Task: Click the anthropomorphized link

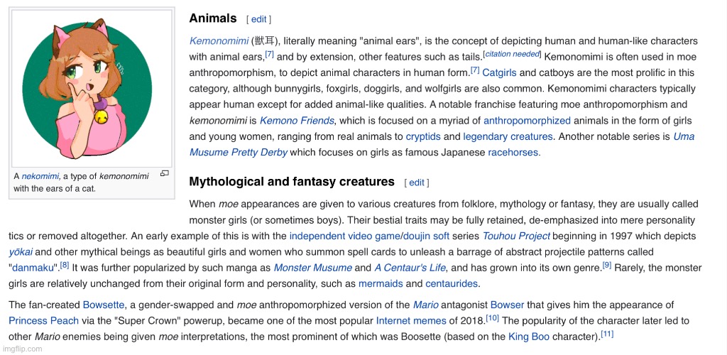Action: tap(528, 121)
